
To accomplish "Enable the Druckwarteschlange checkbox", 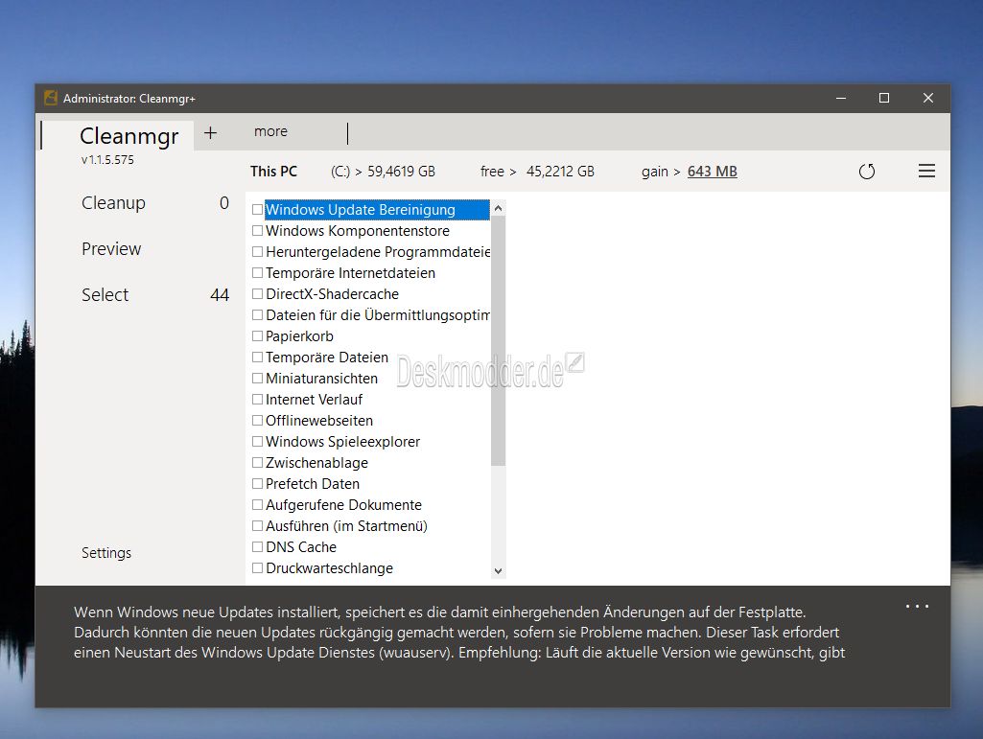I will pos(257,567).
